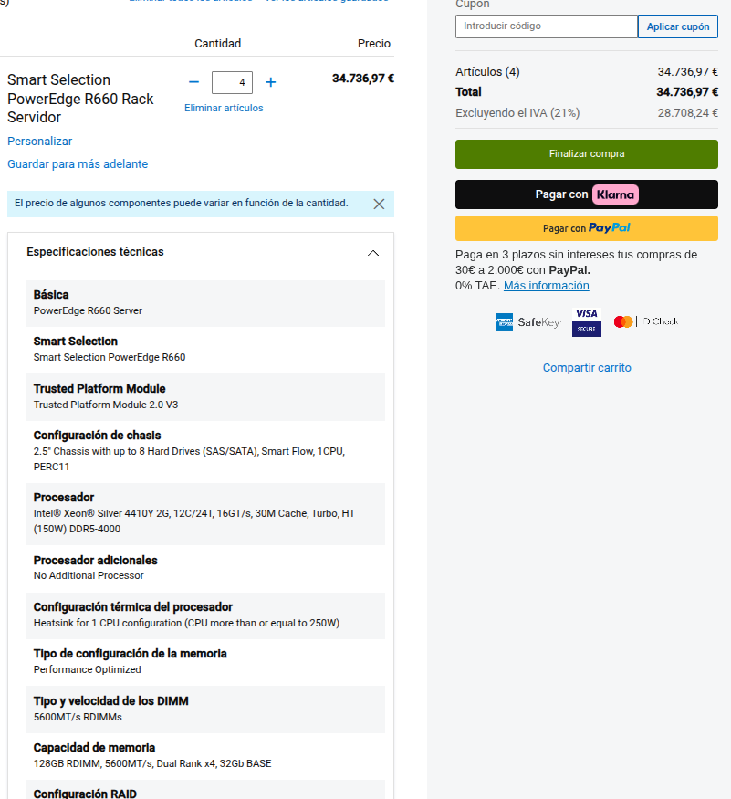The image size is (731, 799).
Task: Collapse the Especificaciones técnicas section
Action: [x=372, y=253]
